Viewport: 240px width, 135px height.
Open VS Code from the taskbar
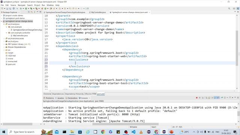133,132
